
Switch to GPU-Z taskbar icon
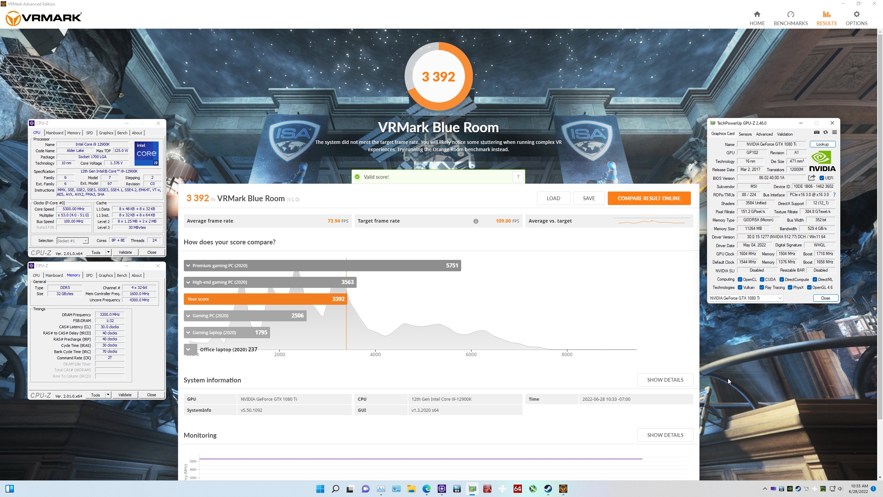pos(472,489)
